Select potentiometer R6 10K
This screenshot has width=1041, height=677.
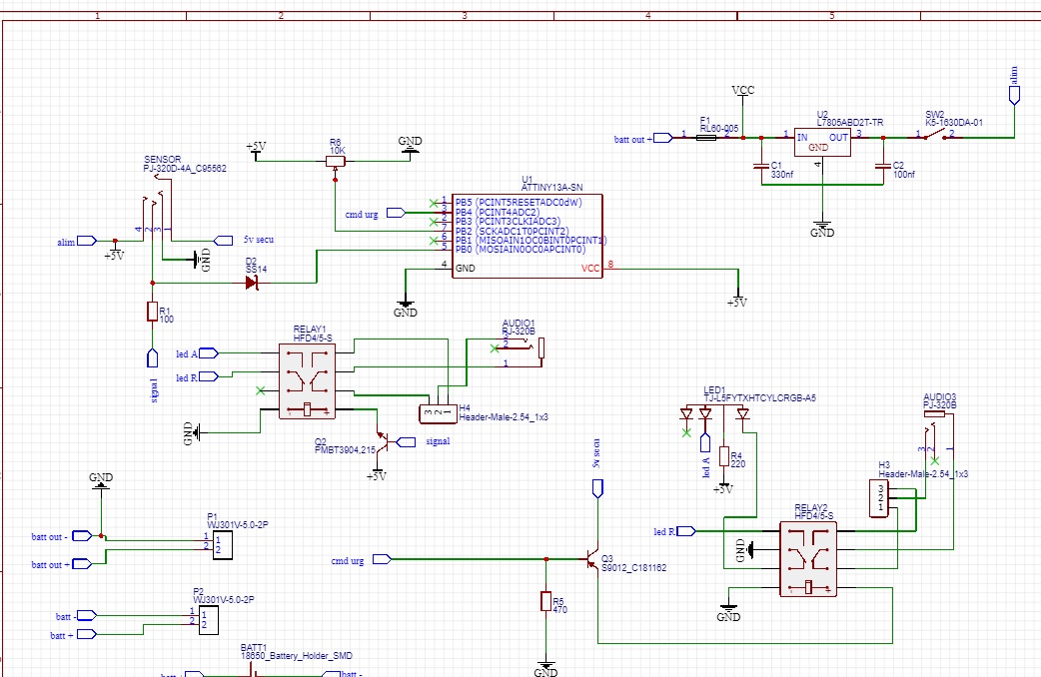(336, 163)
